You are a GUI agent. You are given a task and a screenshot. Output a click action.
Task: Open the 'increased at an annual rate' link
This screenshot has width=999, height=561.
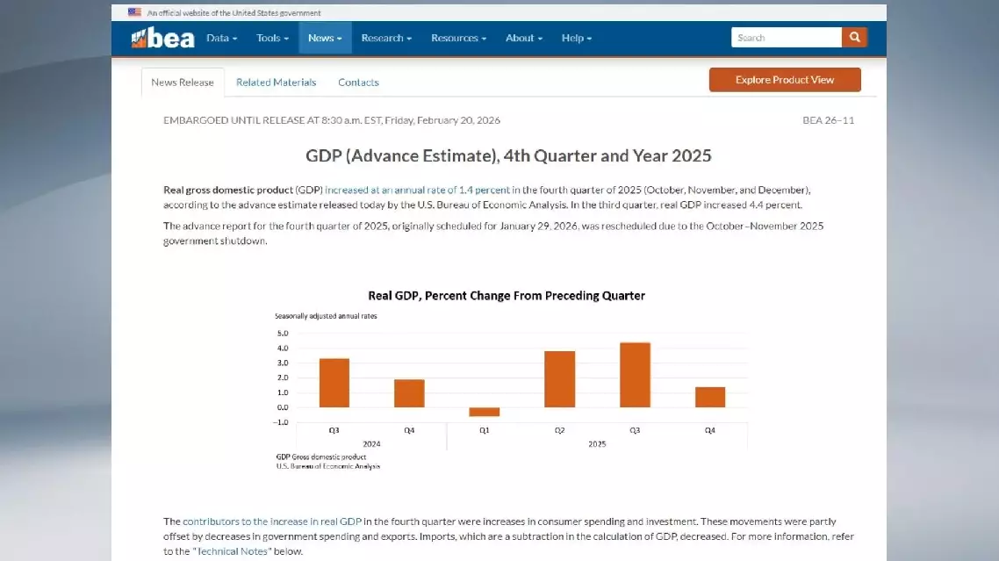pos(417,190)
